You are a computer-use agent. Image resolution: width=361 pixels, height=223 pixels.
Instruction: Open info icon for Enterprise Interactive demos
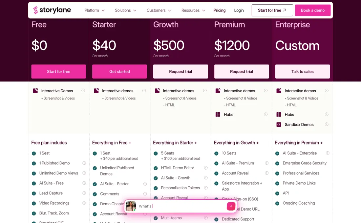coord(327,91)
